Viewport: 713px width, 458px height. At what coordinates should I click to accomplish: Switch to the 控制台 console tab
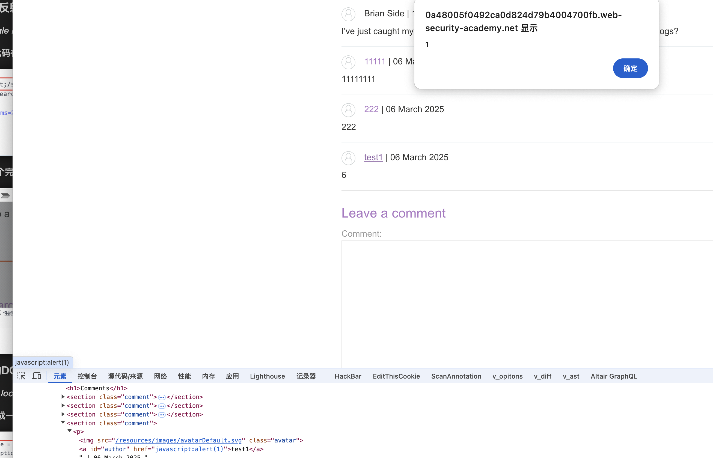87,376
